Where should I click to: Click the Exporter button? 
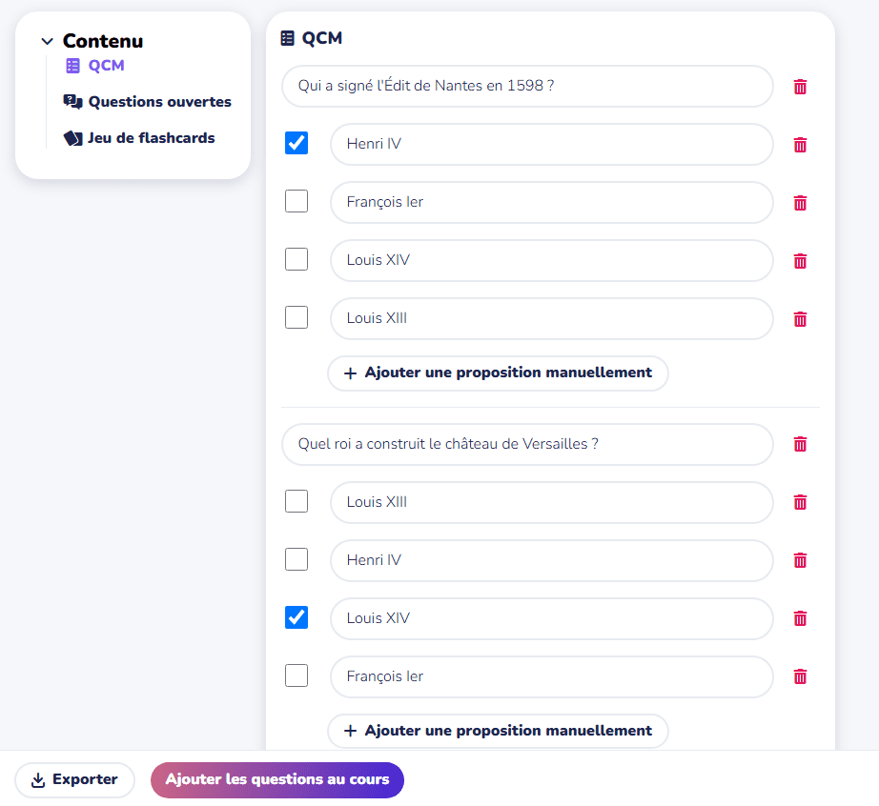click(74, 779)
